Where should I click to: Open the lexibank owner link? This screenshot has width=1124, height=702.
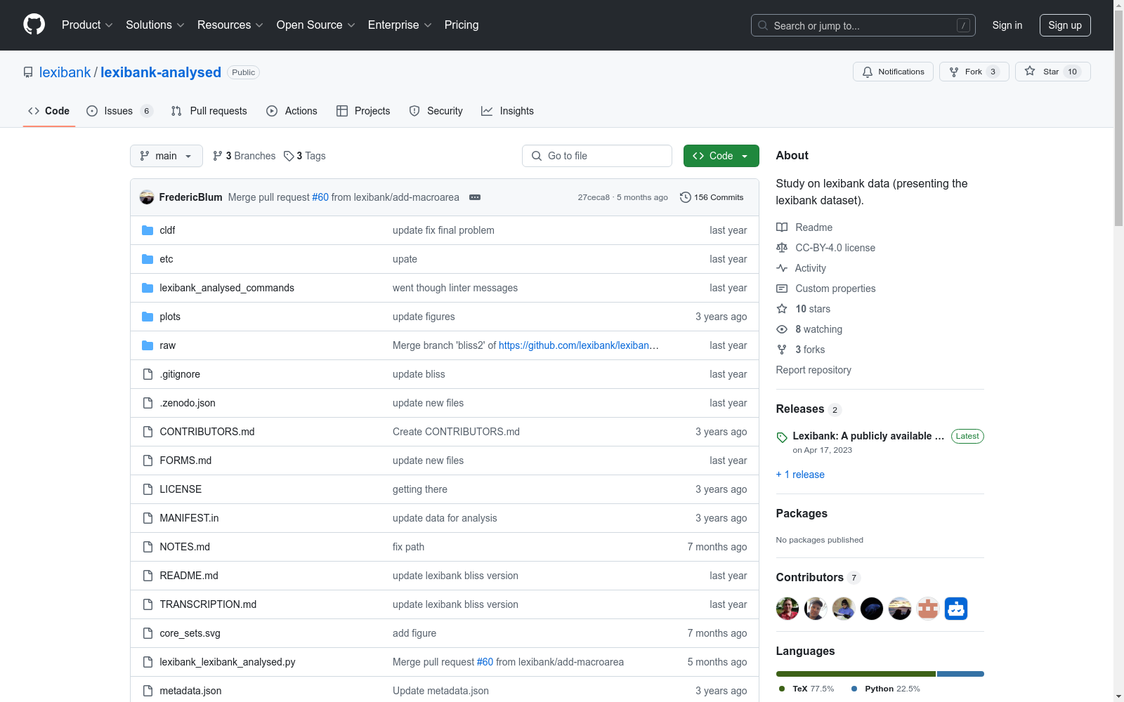point(65,72)
